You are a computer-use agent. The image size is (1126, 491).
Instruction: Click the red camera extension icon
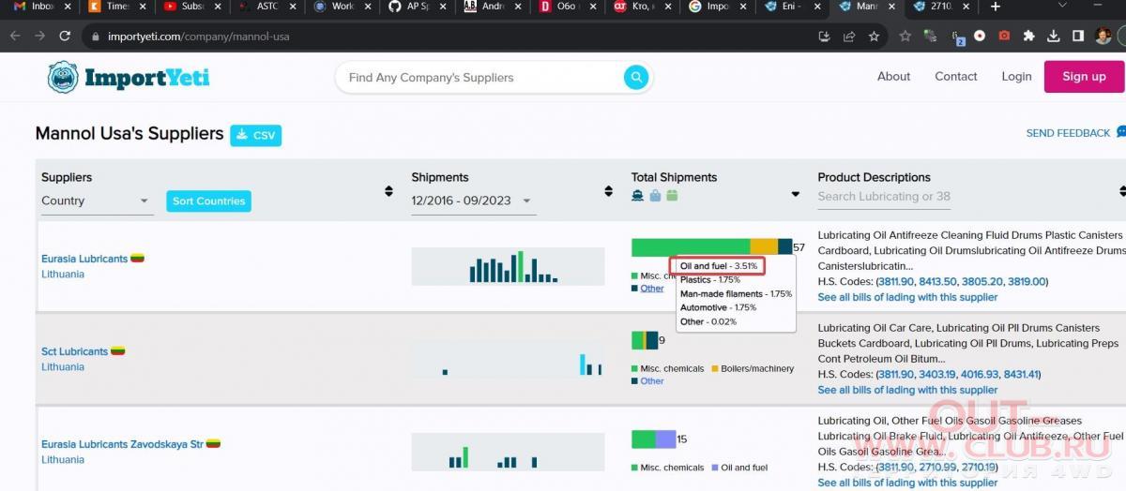(x=1004, y=37)
